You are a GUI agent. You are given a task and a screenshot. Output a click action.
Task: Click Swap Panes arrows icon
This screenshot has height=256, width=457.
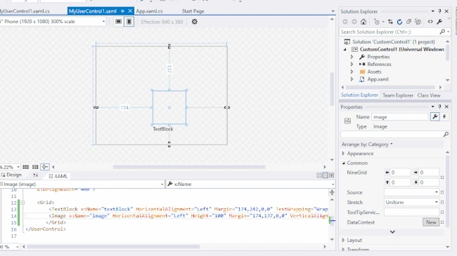click(35, 175)
